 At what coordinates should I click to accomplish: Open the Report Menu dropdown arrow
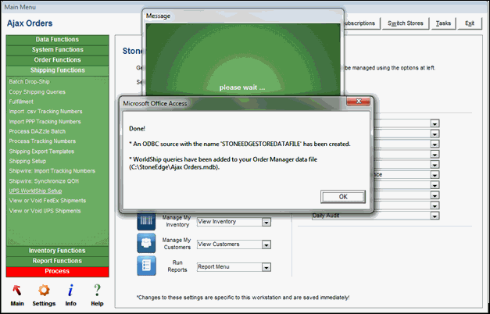pyautogui.click(x=266, y=267)
